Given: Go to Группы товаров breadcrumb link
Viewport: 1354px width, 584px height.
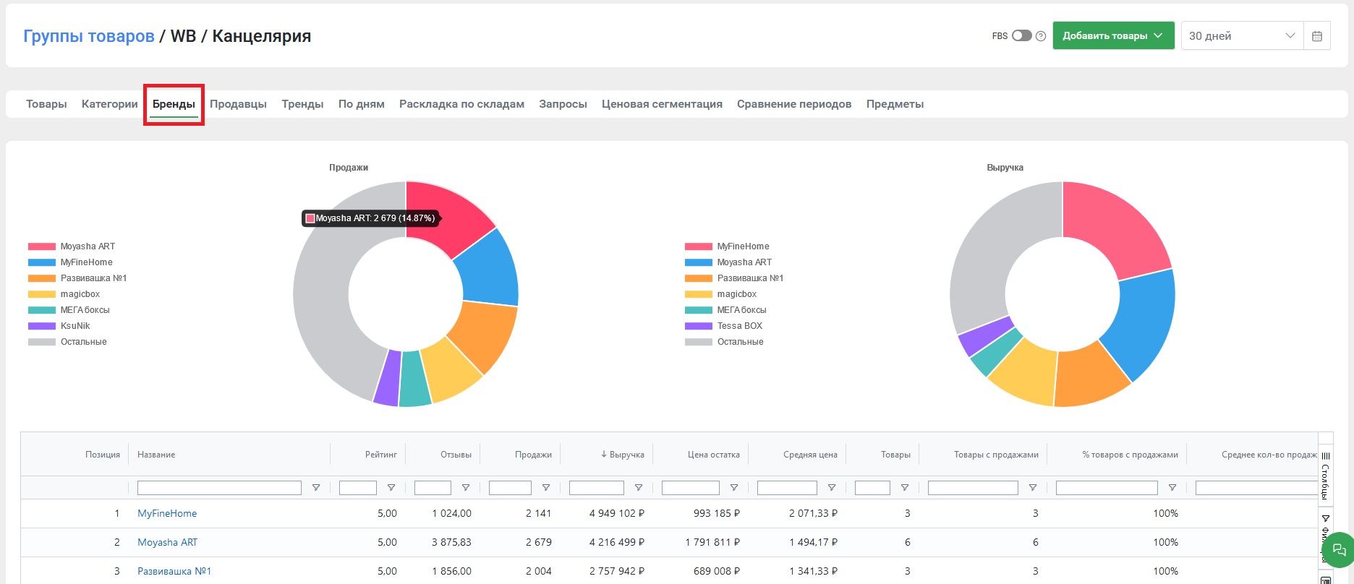Looking at the screenshot, I should [x=89, y=36].
